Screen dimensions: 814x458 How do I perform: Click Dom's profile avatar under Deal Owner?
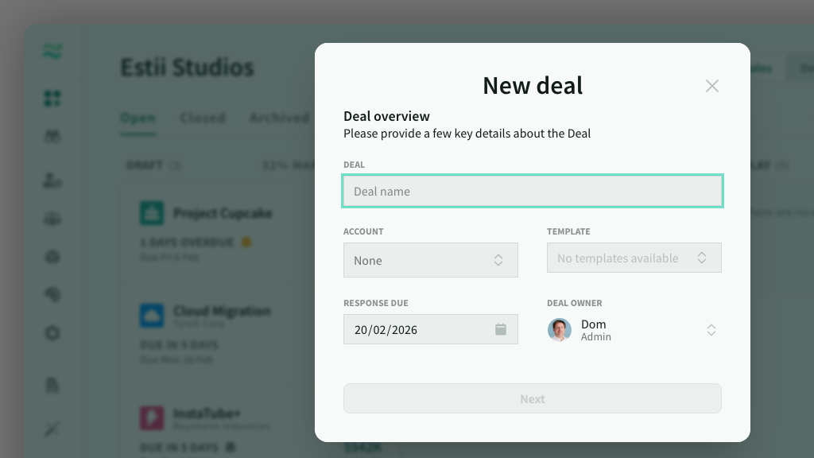click(560, 329)
